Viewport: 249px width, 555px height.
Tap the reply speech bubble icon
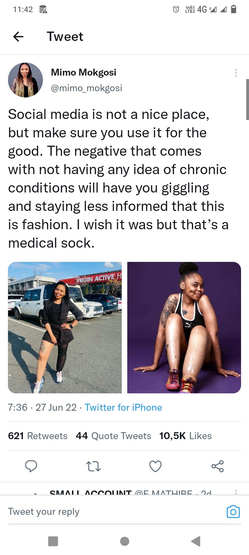pos(31,466)
